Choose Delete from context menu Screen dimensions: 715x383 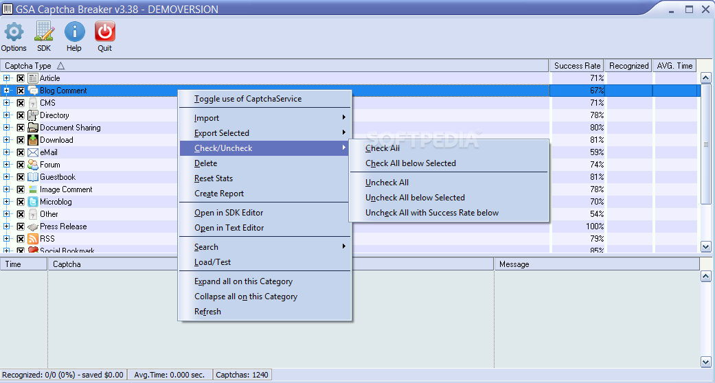click(x=264, y=163)
